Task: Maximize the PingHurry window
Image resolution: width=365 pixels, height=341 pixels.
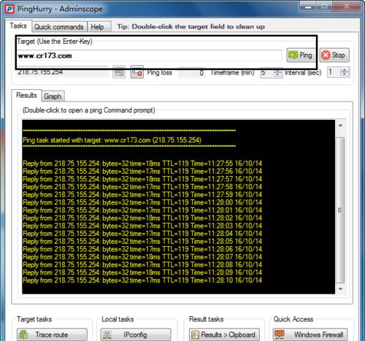Action: [x=324, y=7]
